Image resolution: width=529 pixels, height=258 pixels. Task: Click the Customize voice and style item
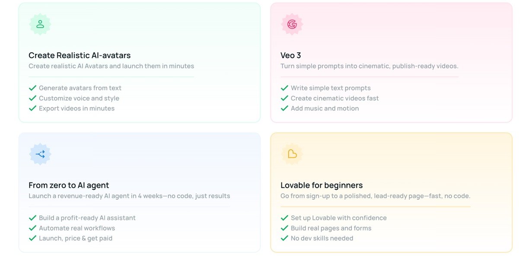79,98
